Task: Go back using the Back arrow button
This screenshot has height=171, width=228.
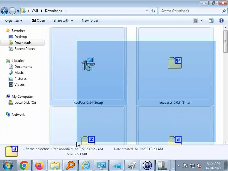Action: [4, 11]
